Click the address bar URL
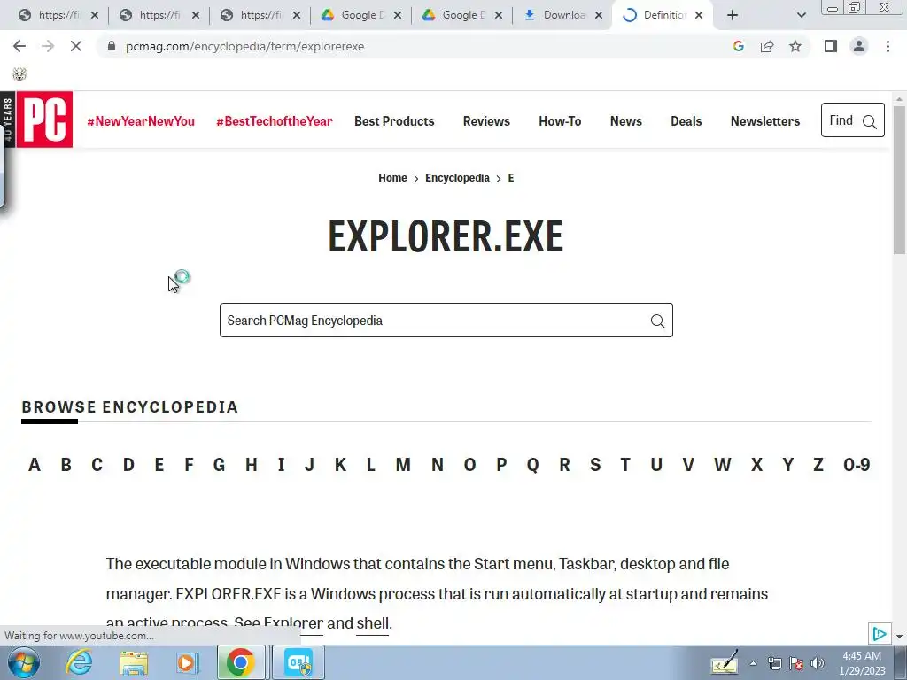The image size is (907, 680). coord(245,46)
